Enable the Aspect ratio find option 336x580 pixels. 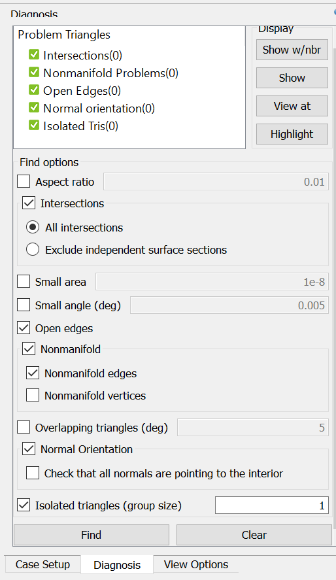(x=24, y=182)
